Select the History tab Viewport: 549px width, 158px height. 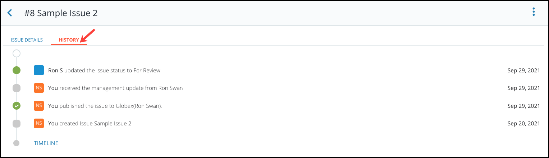(69, 40)
